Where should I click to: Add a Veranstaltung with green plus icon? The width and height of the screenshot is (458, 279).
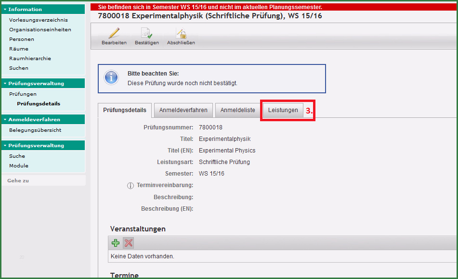(116, 243)
